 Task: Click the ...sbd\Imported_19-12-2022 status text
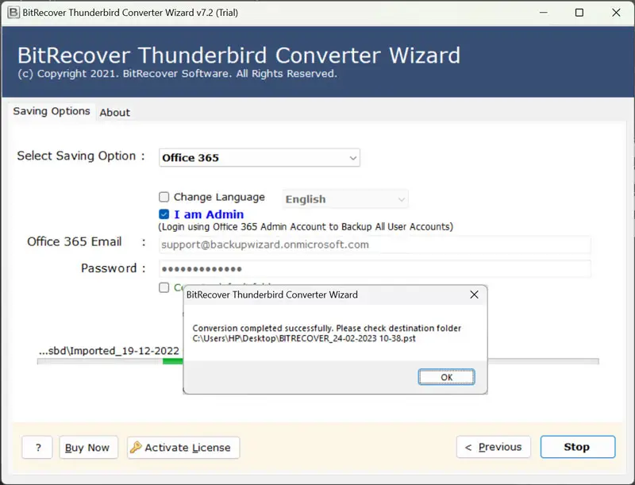click(x=109, y=351)
